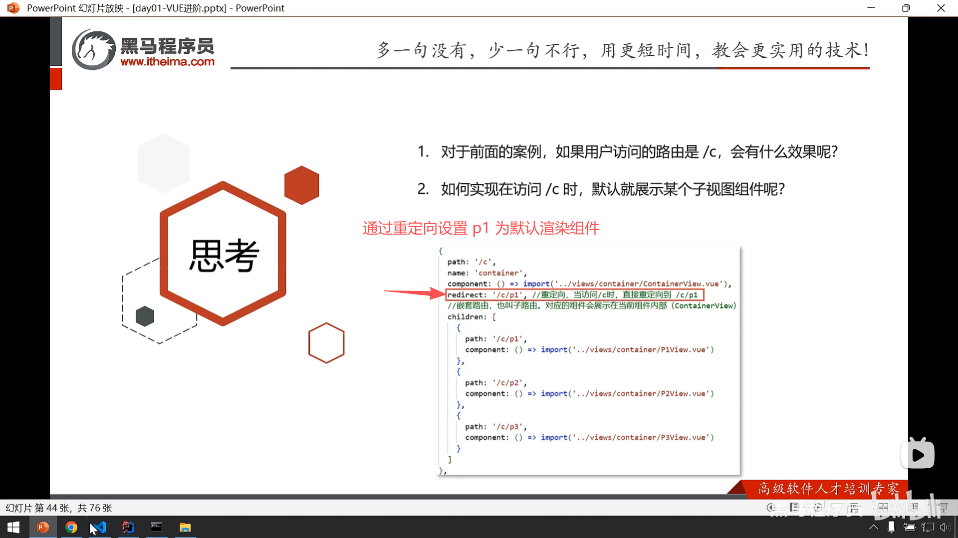Open the volume control speaker icon
Image resolution: width=958 pixels, height=538 pixels.
click(945, 527)
